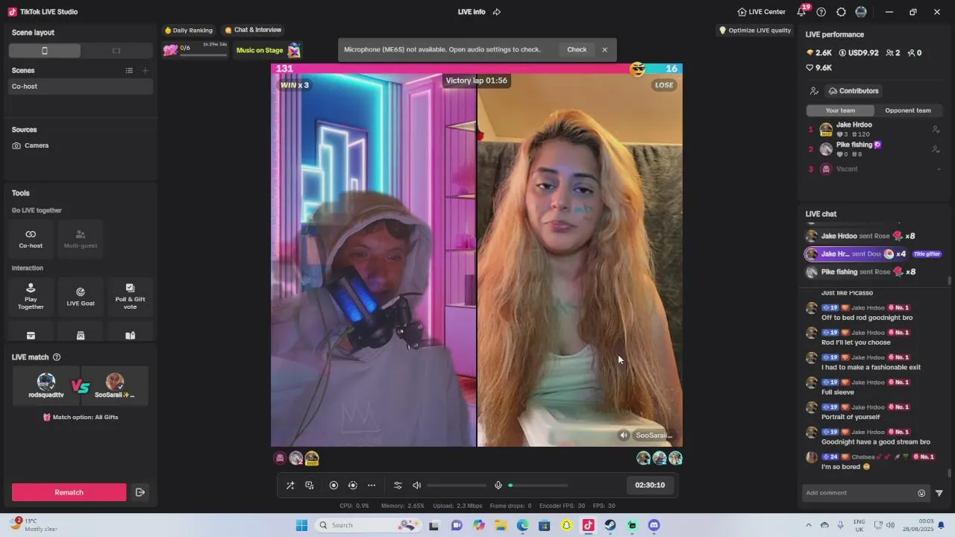Open Snapchat from the taskbar
The height and width of the screenshot is (537, 955).
566,525
